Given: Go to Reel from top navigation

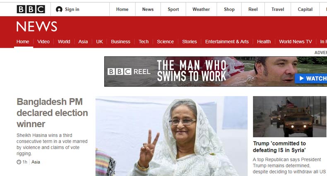Looking at the screenshot, I should 253,10.
